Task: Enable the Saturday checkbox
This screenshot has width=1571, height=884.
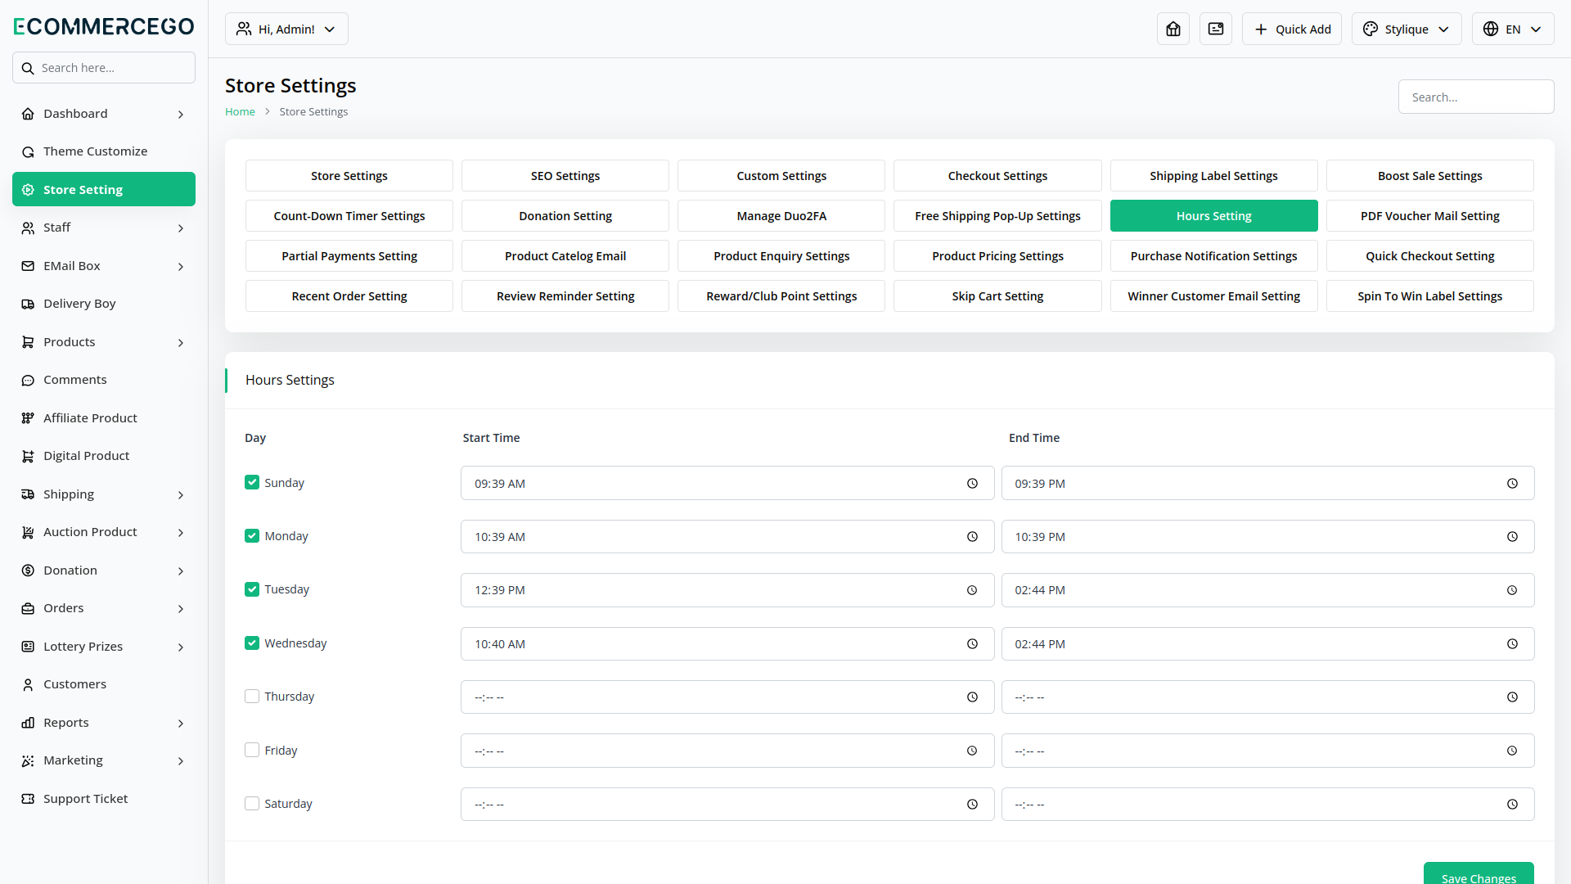Action: click(252, 804)
